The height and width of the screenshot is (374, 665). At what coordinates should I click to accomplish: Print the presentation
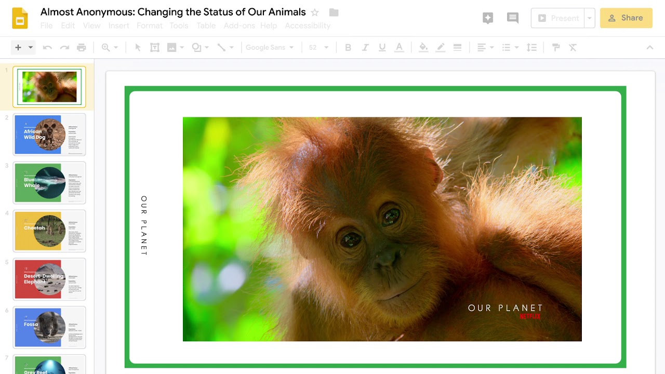(x=82, y=47)
